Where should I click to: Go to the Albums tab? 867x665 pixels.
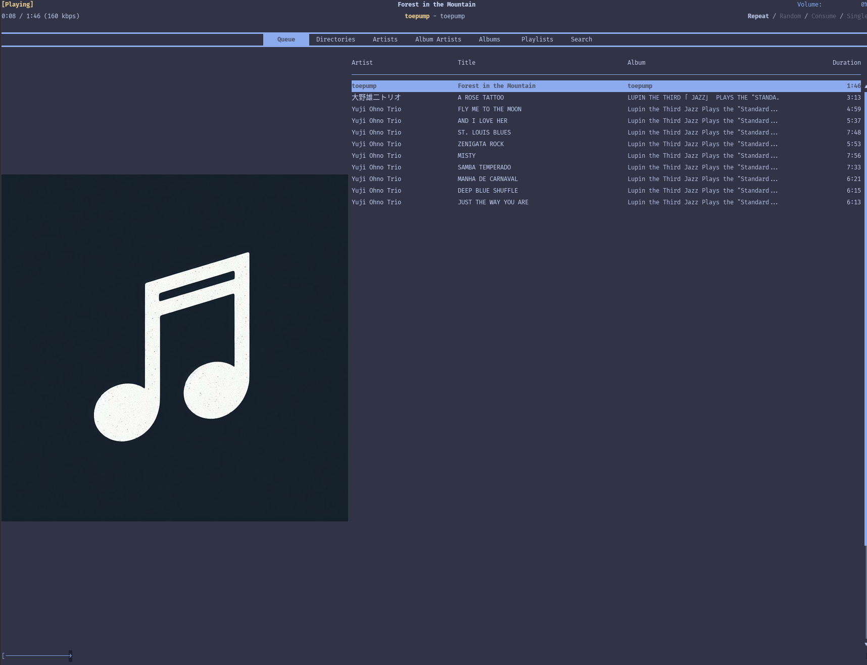489,39
